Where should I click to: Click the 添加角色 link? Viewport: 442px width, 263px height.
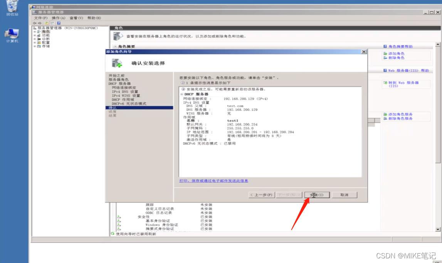(x=396, y=53)
